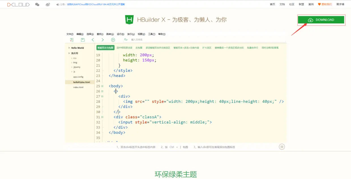Open the APICloud court ruling announcement link
Screen dimensions: 351x179
(96, 5)
